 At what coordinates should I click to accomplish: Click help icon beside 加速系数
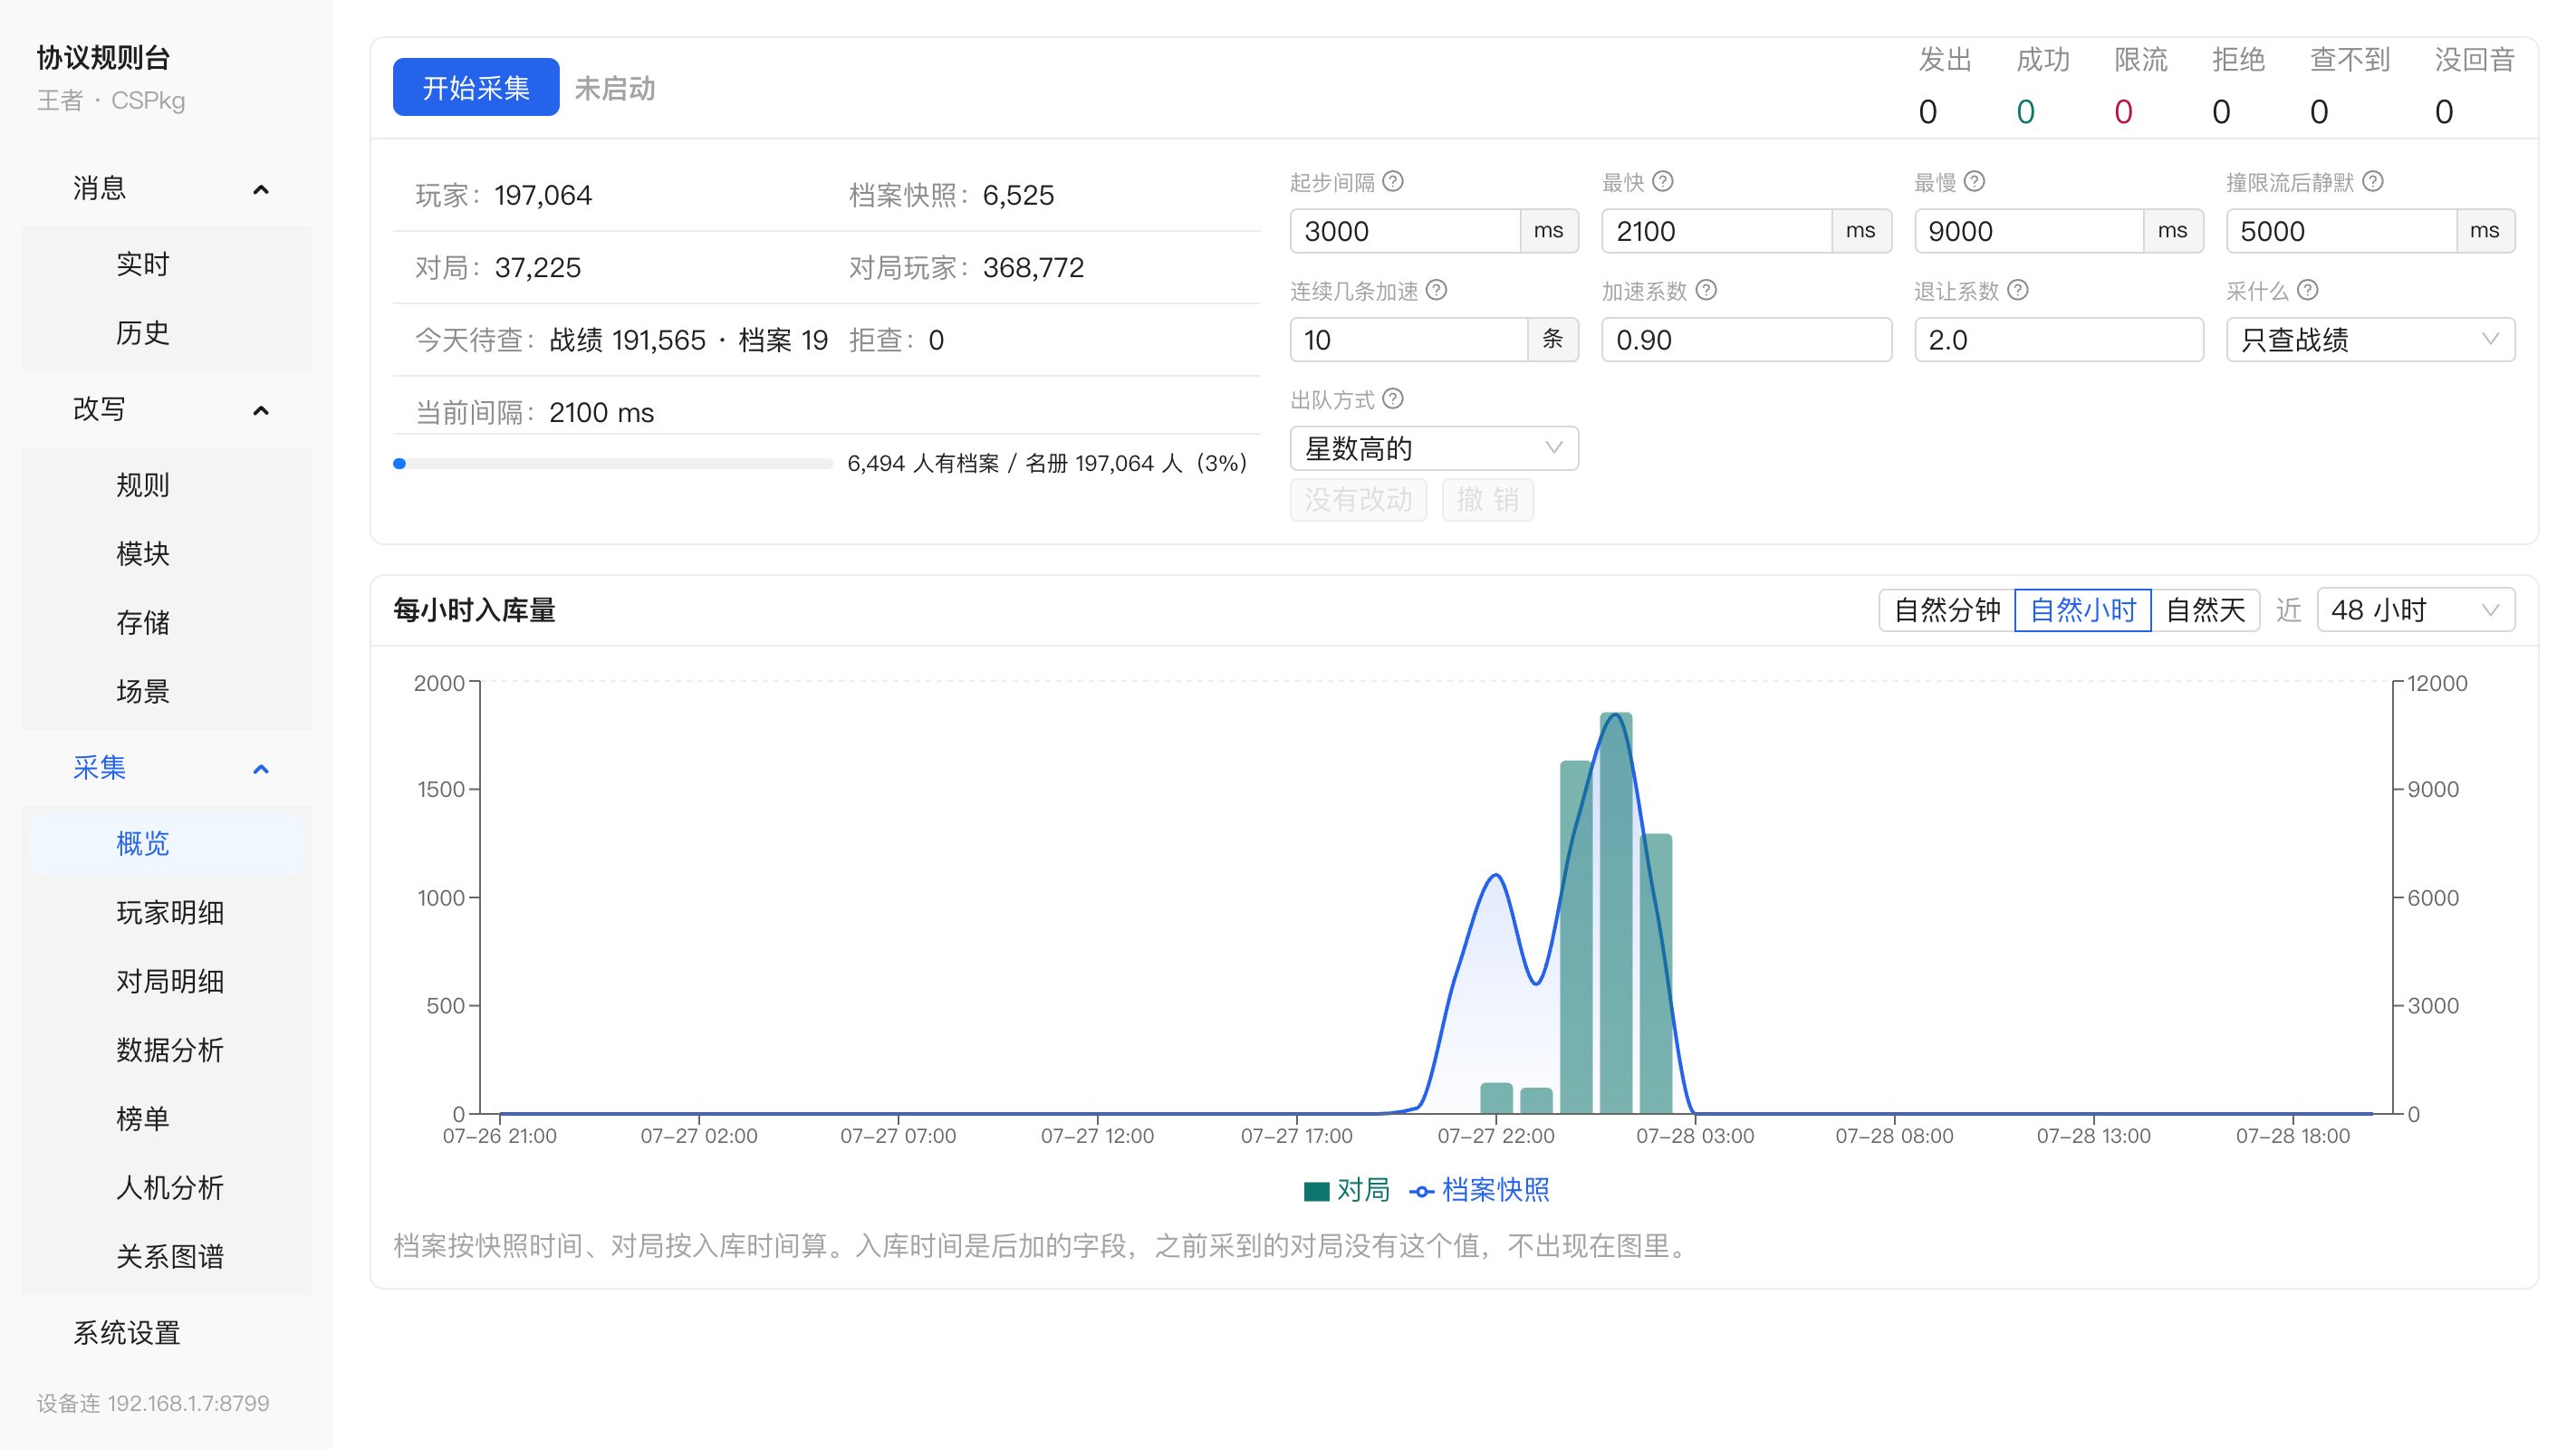(x=1706, y=290)
